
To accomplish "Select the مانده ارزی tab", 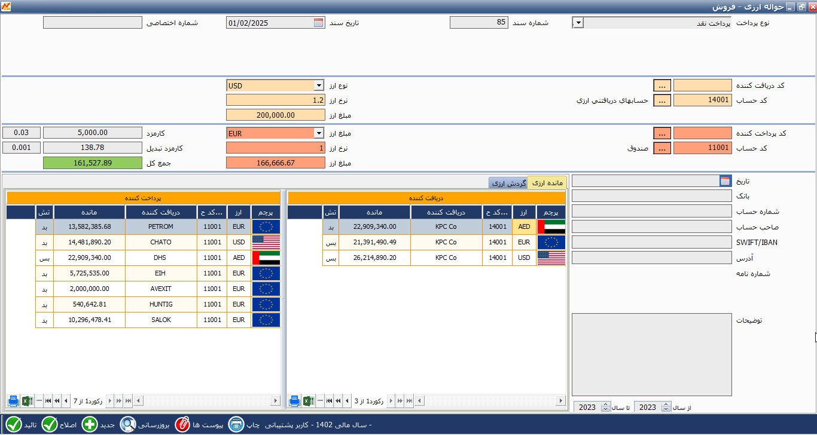I will [x=546, y=182].
